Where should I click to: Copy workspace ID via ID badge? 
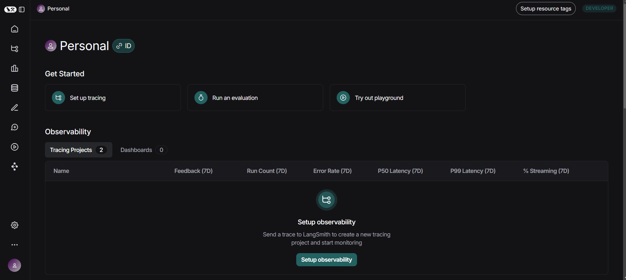point(123,46)
